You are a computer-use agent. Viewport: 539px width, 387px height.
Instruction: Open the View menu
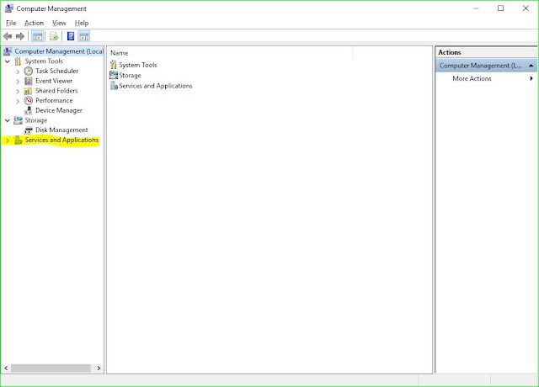point(59,23)
